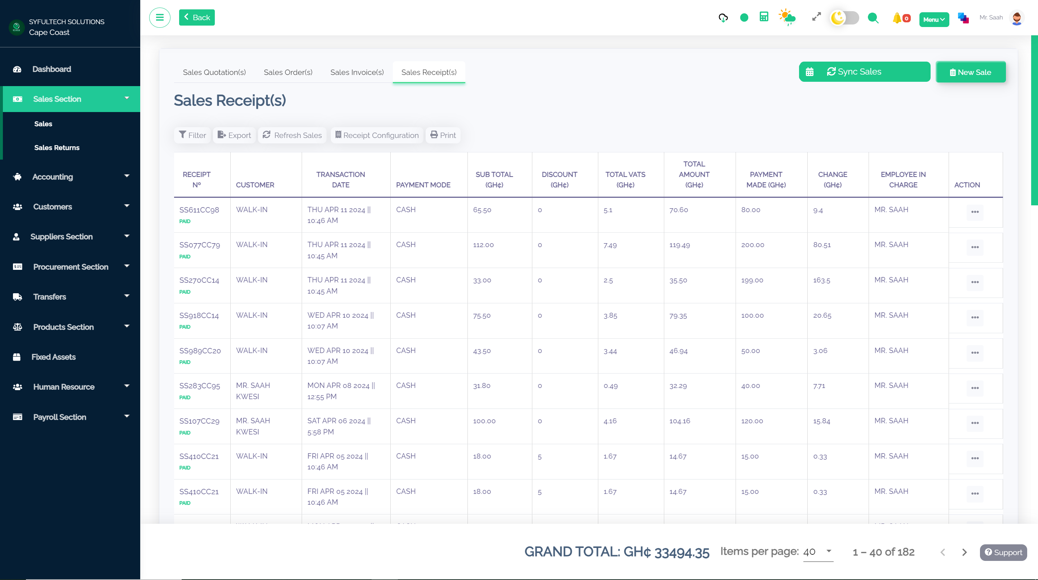Expand the Procurement Section menu
Image resolution: width=1038 pixels, height=580 pixels.
(x=70, y=267)
